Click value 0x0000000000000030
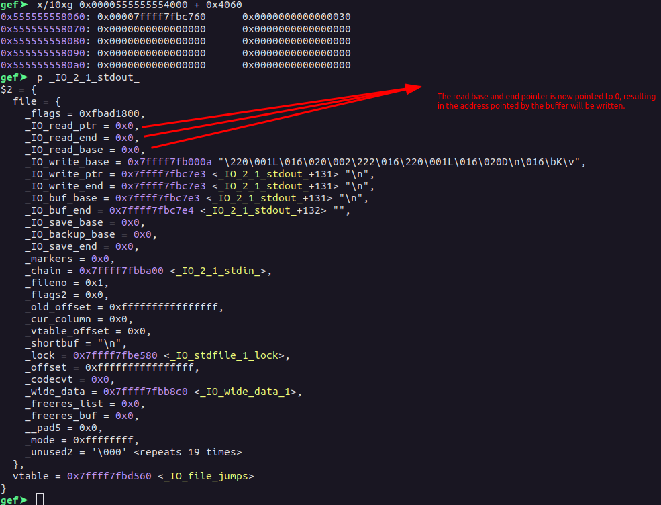This screenshot has width=661, height=505. pos(297,17)
